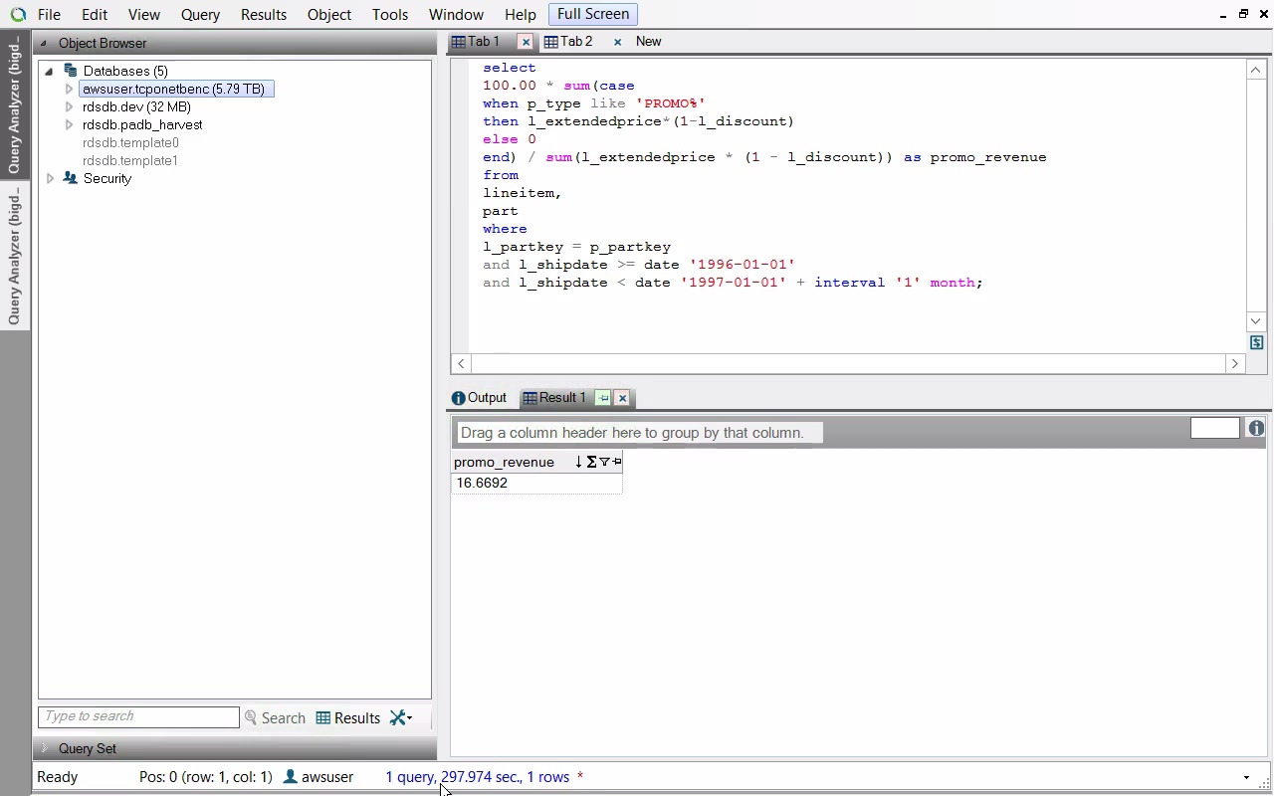Click the script icon below editor scrollbar
1274x796 pixels.
pyautogui.click(x=1256, y=342)
